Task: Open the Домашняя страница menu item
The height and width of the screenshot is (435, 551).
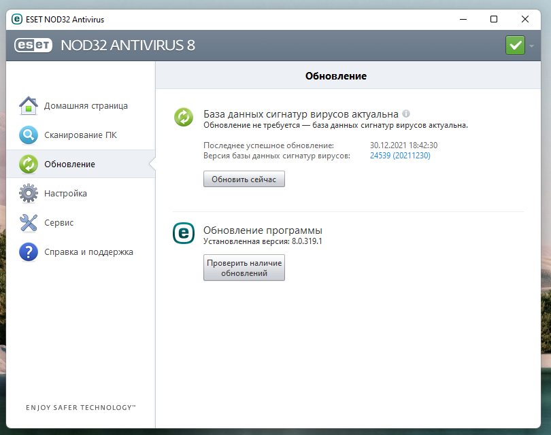Action: (x=86, y=106)
